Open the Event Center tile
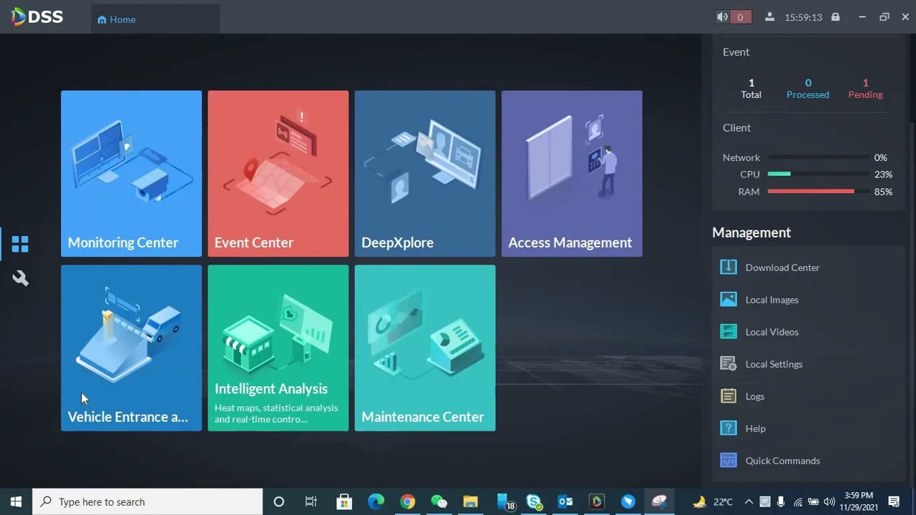The height and width of the screenshot is (515, 916). tap(278, 173)
